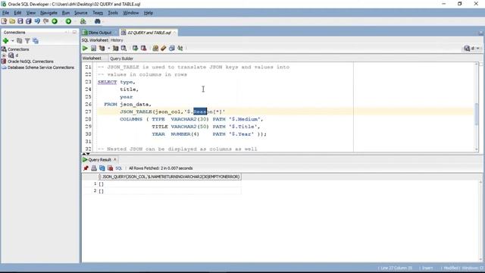Create a new file from main toolbar

pos(4,21)
